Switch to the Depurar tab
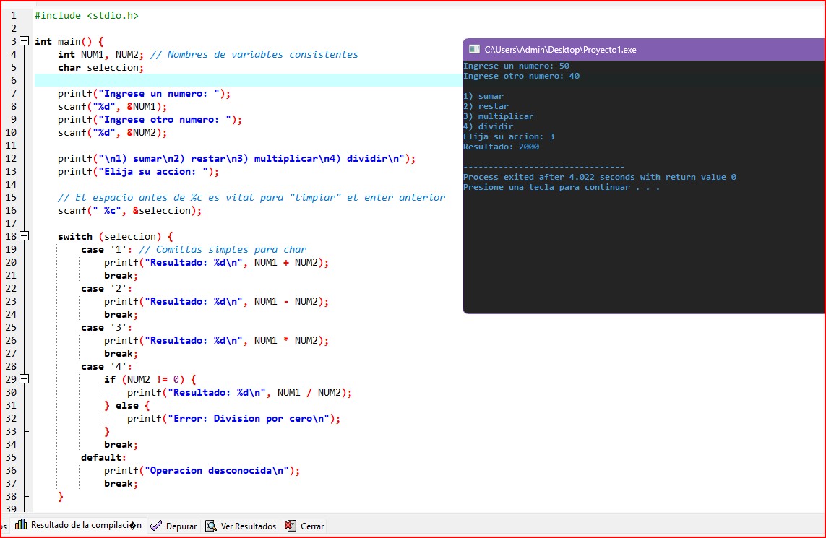 [181, 526]
